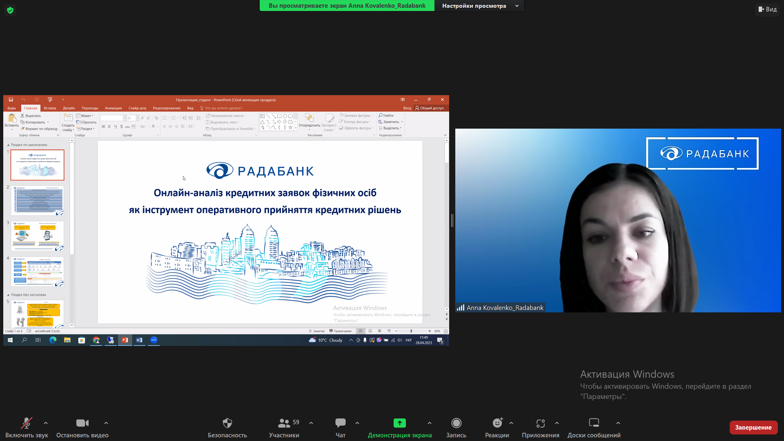Click the PowerPoint icon in shared taskbar

[125, 340]
